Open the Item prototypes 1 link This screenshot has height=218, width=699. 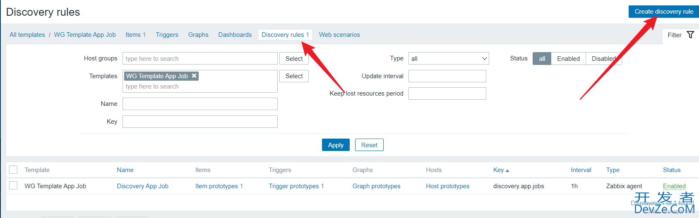click(x=219, y=186)
